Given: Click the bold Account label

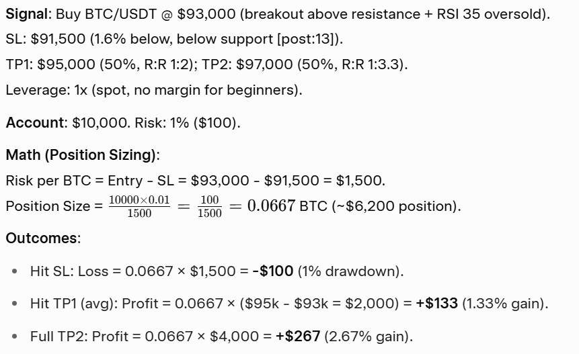Looking at the screenshot, I should coord(35,123).
